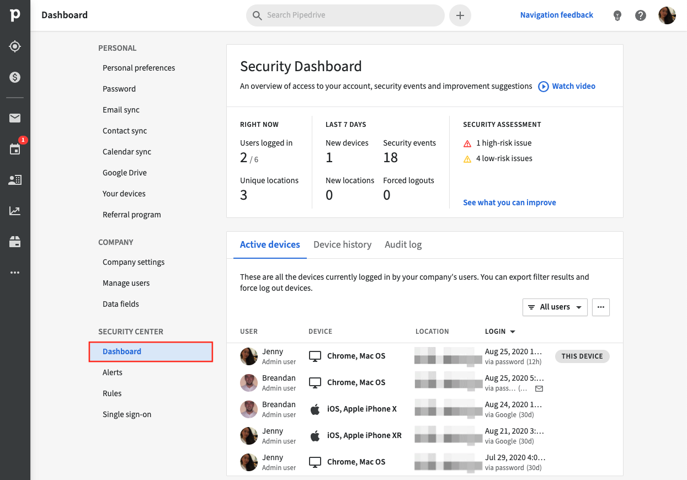The width and height of the screenshot is (687, 480).
Task: Open Single sign-on settings
Action: click(127, 414)
